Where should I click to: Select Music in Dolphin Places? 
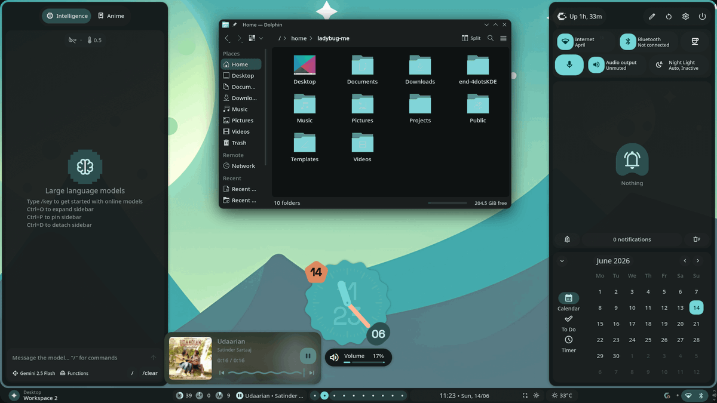[x=241, y=109]
